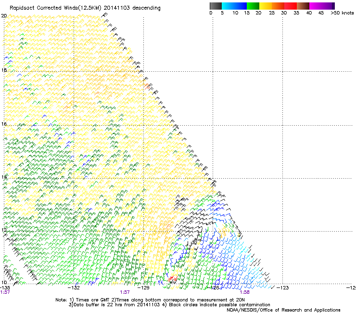The width and height of the screenshot is (356, 313).
Task: Click the red wind barbs cluster near 10N
Action: click(172, 278)
